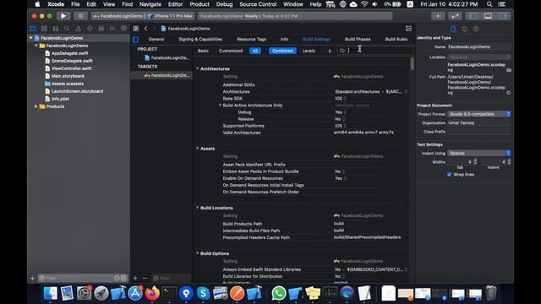This screenshot has height=304, width=541.
Task: Open the Build Phases tab
Action: (358, 40)
